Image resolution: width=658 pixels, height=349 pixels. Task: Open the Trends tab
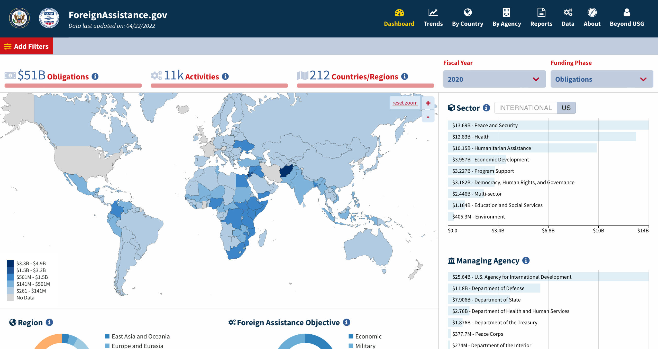pos(433,18)
